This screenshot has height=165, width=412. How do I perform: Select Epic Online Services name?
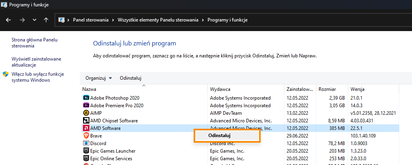pyautogui.click(x=111, y=159)
